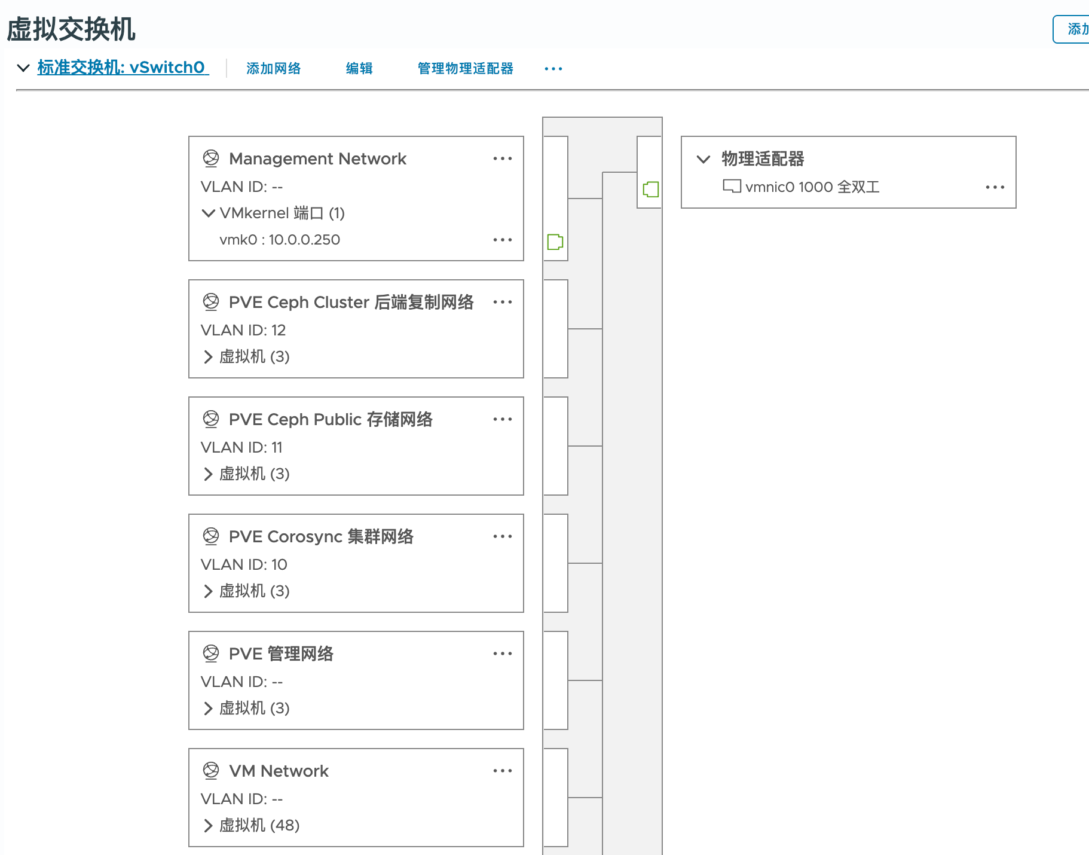Click PVE Ceph Cluster port group icon
The width and height of the screenshot is (1089, 855).
pos(211,302)
